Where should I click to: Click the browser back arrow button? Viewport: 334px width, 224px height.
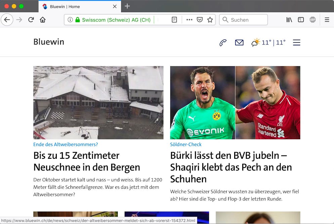click(x=7, y=20)
